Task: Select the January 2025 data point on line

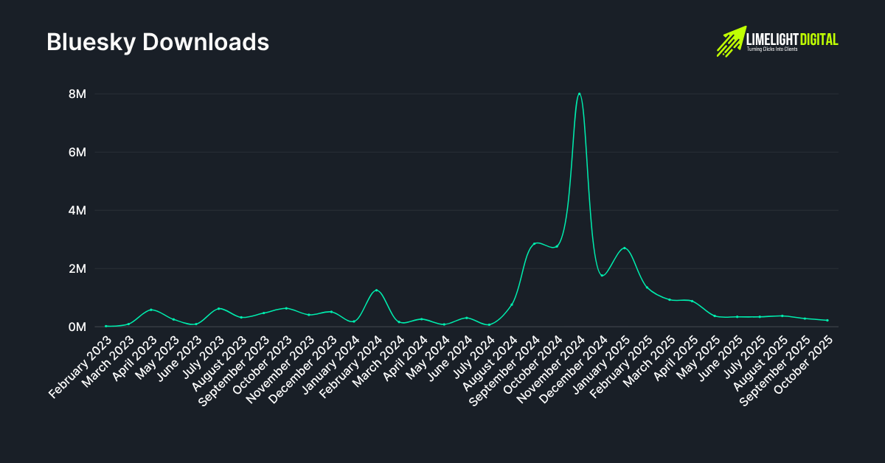Action: pyautogui.click(x=625, y=248)
